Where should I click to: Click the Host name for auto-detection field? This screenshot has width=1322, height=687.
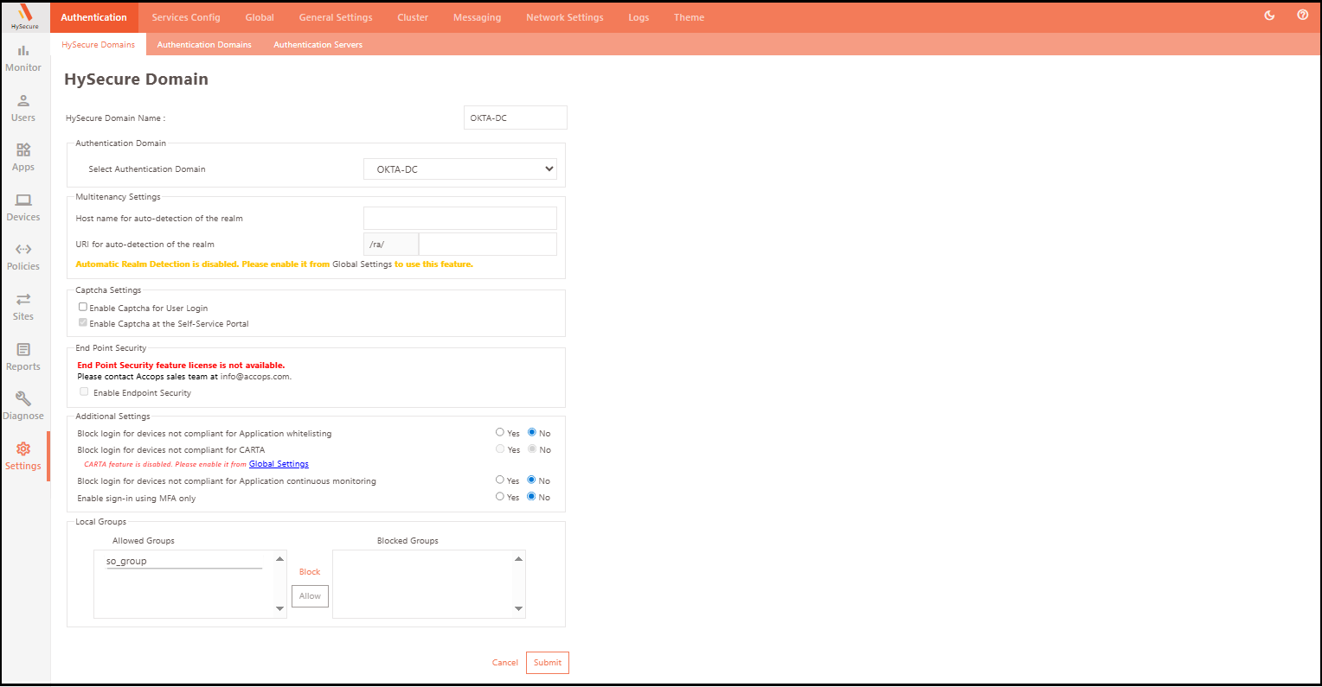(x=460, y=219)
